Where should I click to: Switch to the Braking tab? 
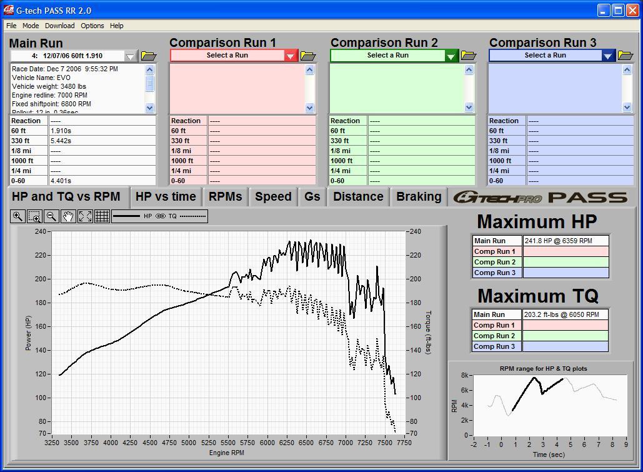coord(419,196)
